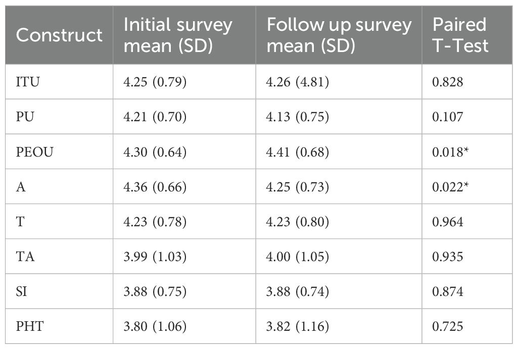Select the Initial survey mean (SD) header
This screenshot has width=518, height=349.
tap(178, 35)
